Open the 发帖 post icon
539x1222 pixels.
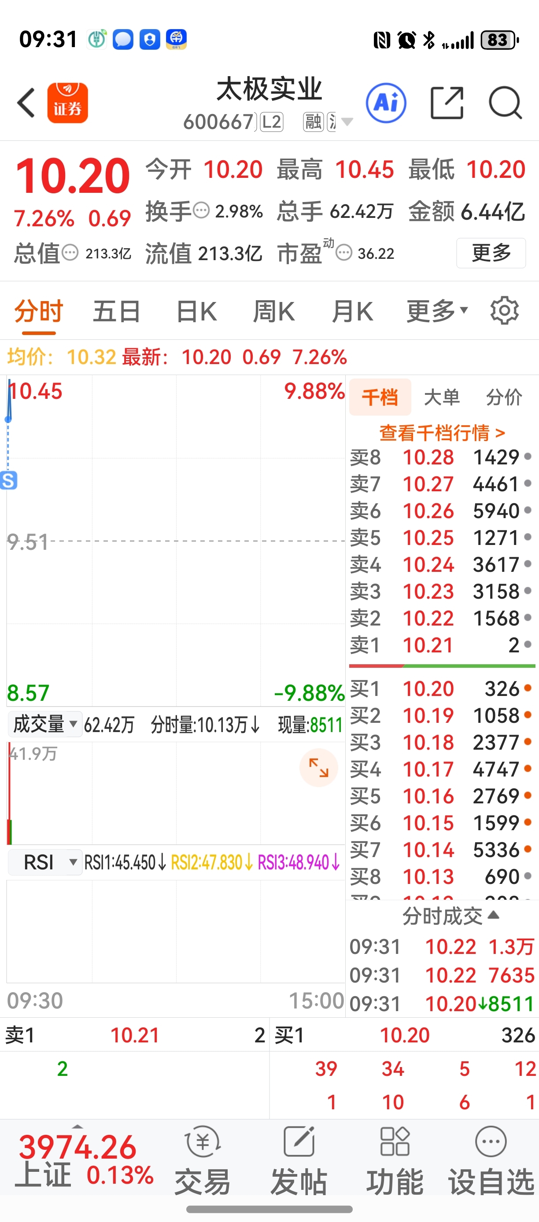pyautogui.click(x=299, y=1160)
